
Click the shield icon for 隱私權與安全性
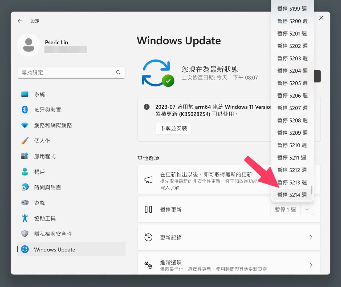point(25,234)
